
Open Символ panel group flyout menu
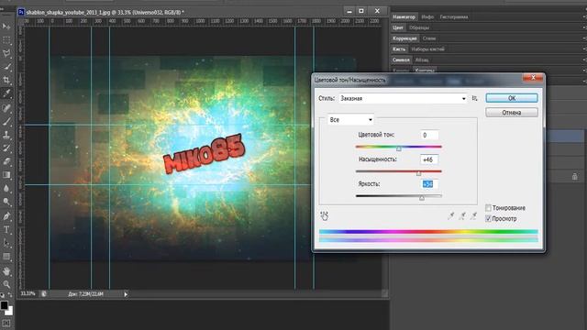click(584, 60)
